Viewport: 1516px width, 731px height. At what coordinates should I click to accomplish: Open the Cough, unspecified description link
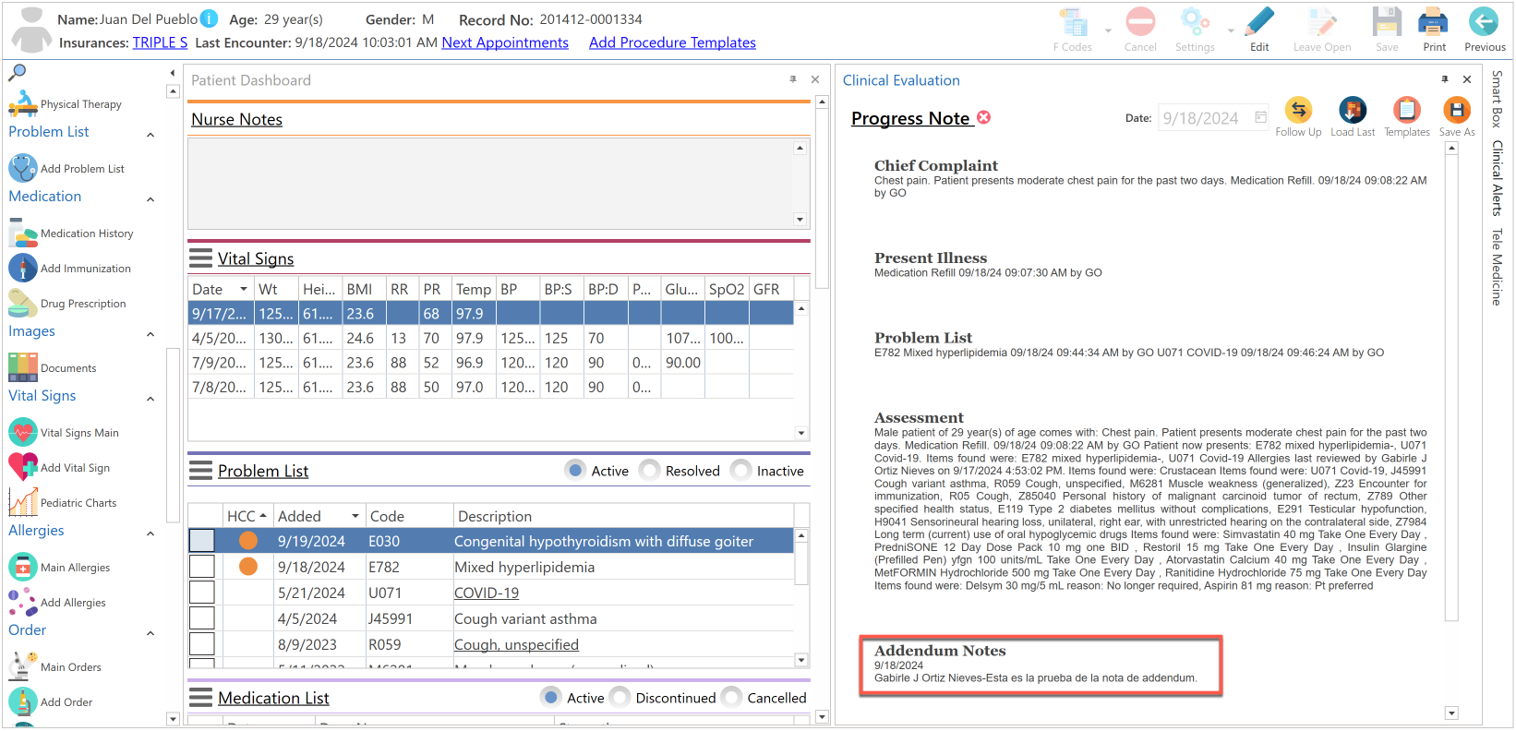[516, 644]
